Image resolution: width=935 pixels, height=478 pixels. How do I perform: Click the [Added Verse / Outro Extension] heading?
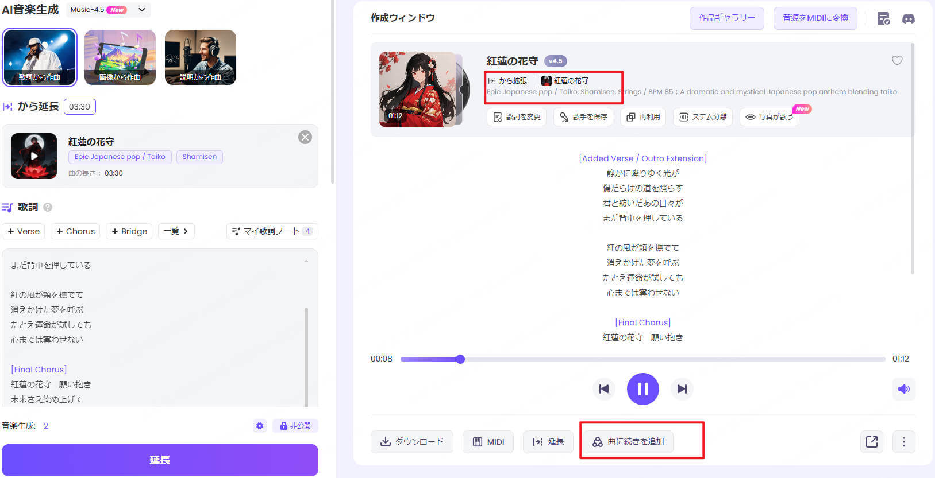click(x=643, y=158)
